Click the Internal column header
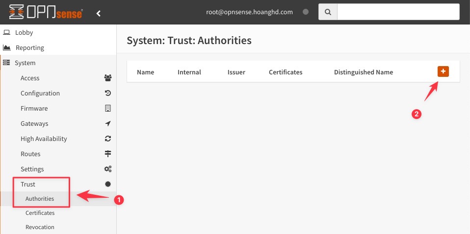 [x=189, y=72]
